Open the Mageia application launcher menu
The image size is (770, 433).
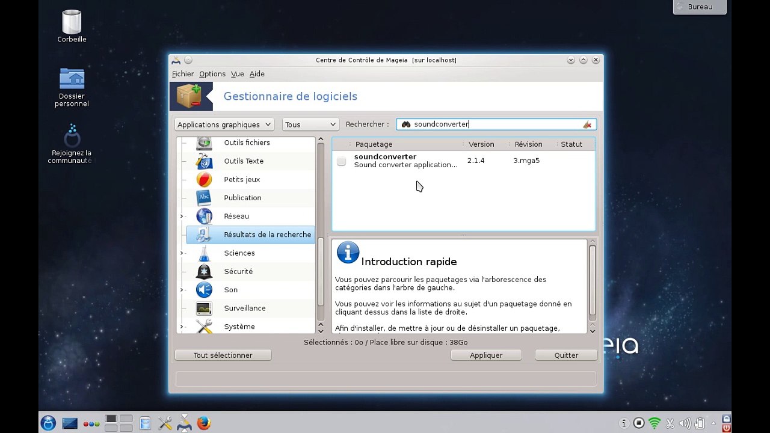[x=48, y=423]
